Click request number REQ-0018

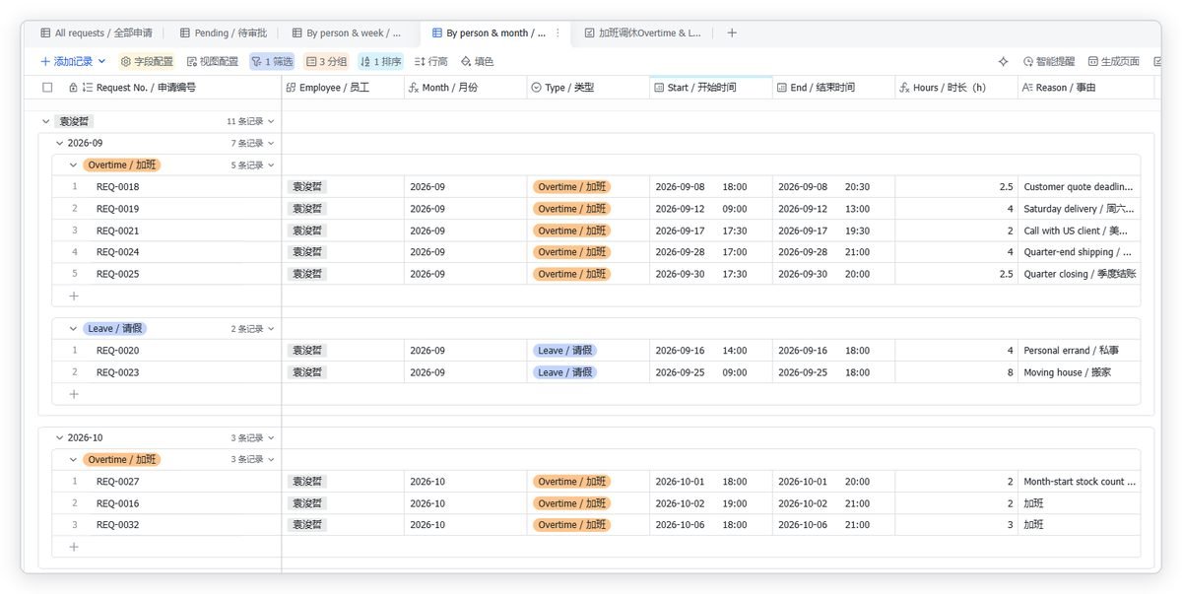117,187
